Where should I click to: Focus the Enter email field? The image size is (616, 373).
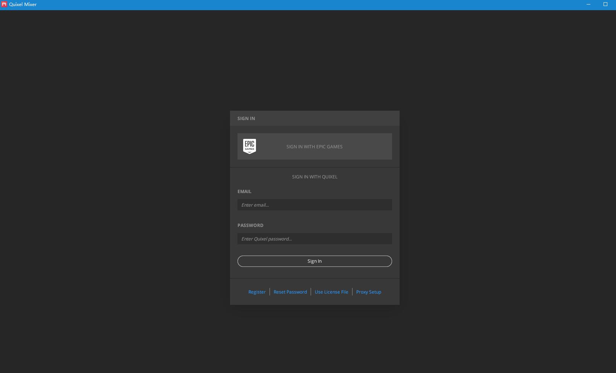pyautogui.click(x=314, y=205)
